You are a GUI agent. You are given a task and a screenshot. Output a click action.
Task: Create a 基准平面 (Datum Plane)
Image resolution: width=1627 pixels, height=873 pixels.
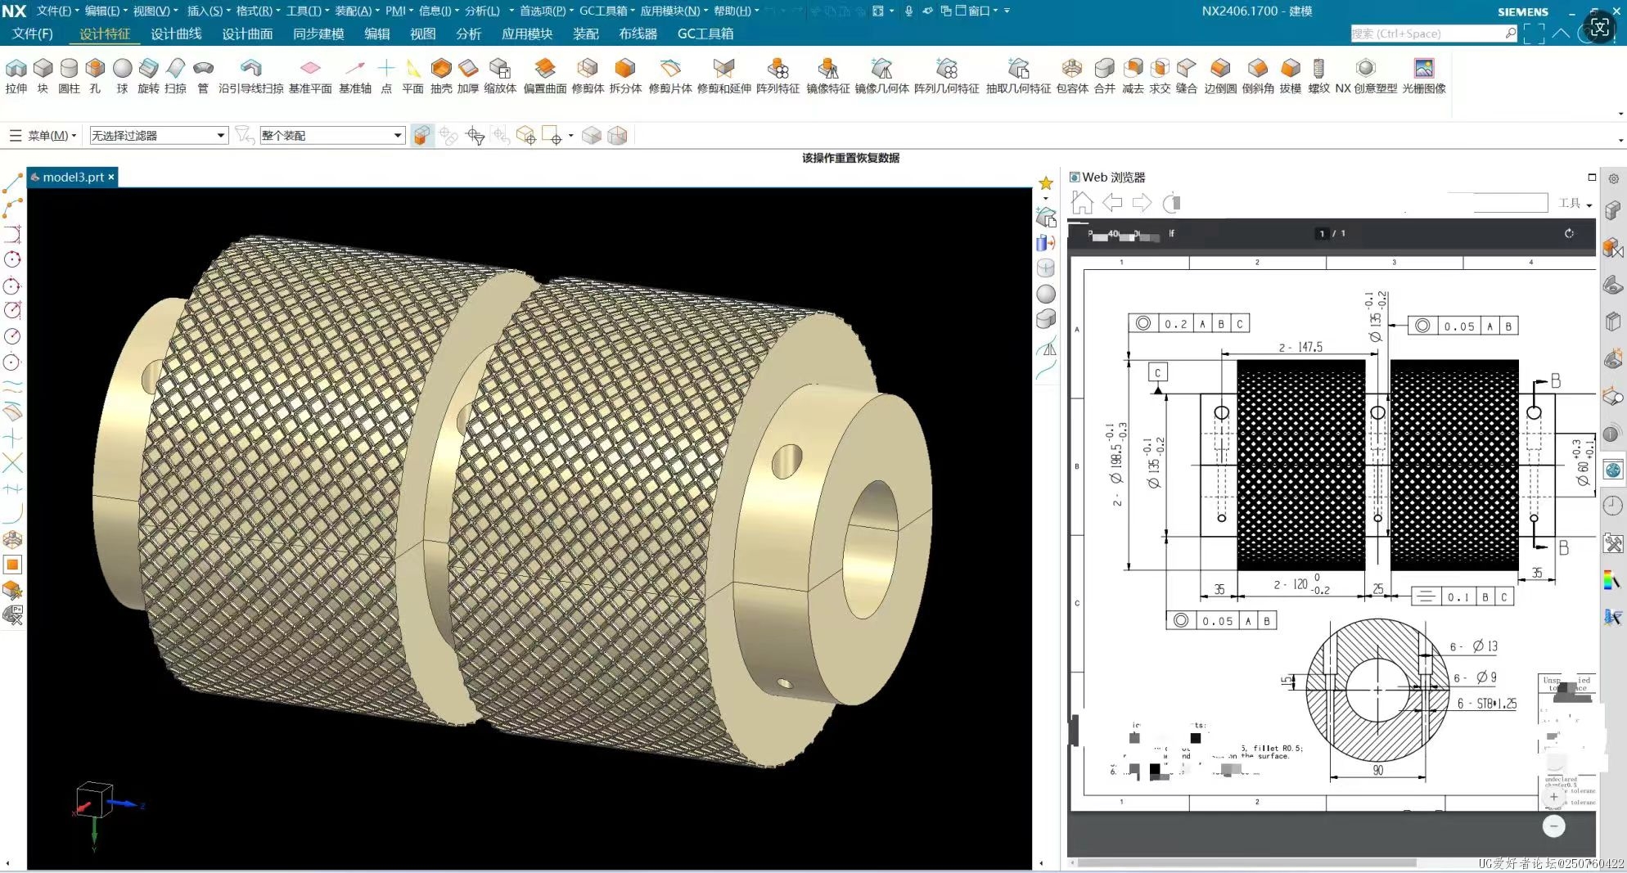[310, 75]
